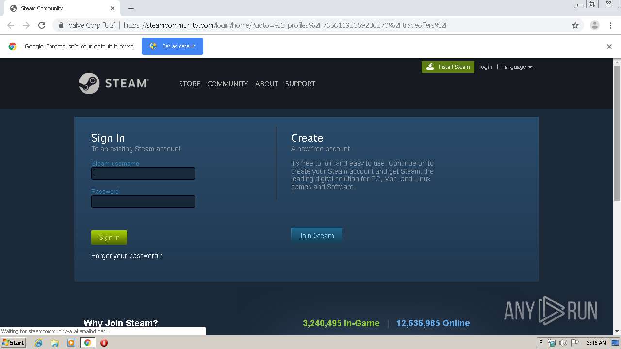Screen dimensions: 621x349
Task: Go back using the browser back arrow
Action: (x=11, y=25)
